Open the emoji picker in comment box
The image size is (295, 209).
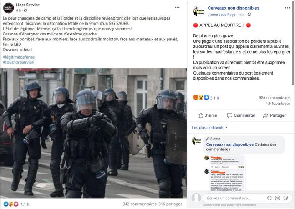click(269, 198)
